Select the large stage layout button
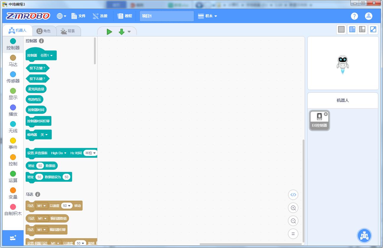Screen dimensions: 383x248 (x=362, y=29)
